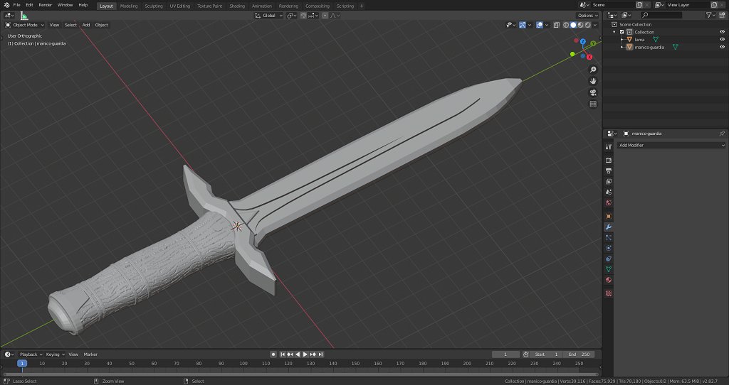Collapse the Collection tree in the outliner
Screen dimensions: 729x385
[614, 32]
